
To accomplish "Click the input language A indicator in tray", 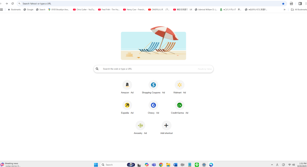I will 277,165.
